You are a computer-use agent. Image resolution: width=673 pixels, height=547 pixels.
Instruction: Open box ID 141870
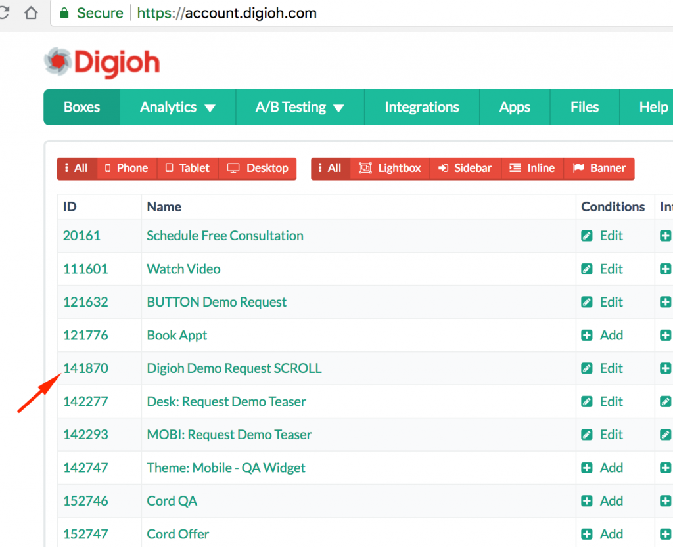(85, 368)
